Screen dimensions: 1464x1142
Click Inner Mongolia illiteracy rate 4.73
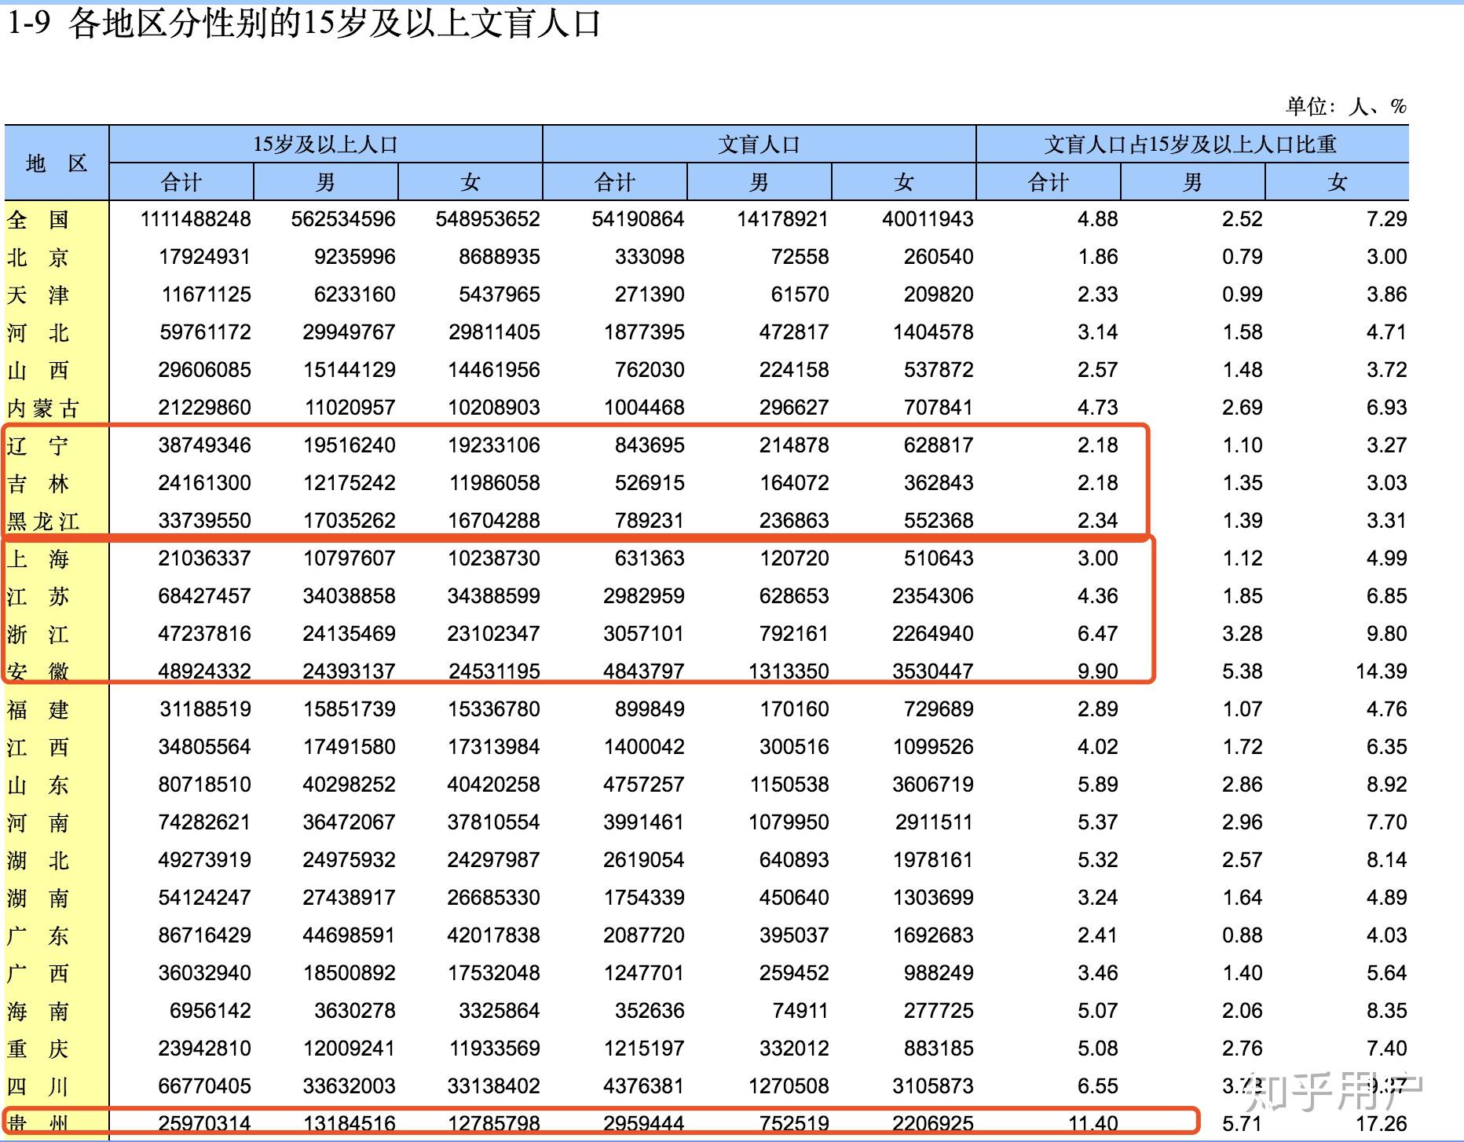click(1097, 408)
